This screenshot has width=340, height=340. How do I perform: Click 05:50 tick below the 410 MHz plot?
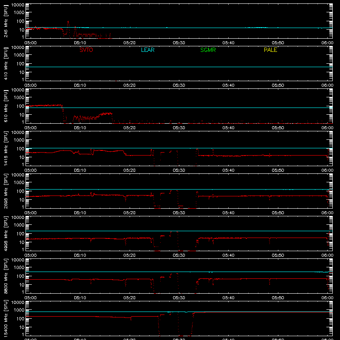(278, 85)
